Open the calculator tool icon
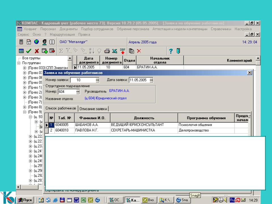 pyautogui.click(x=21, y=42)
